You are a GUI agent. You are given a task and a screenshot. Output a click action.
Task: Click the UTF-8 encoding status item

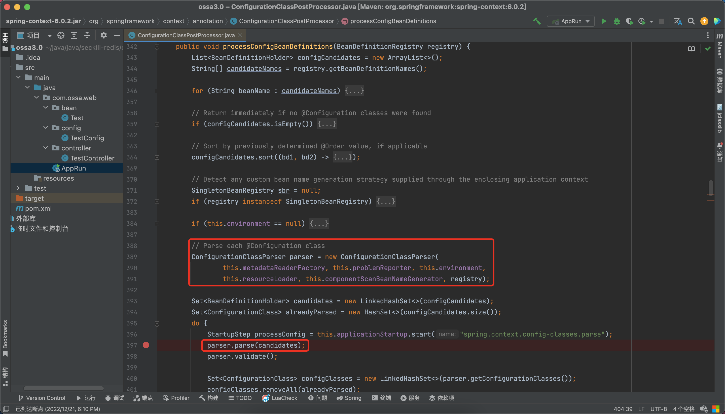click(x=659, y=409)
